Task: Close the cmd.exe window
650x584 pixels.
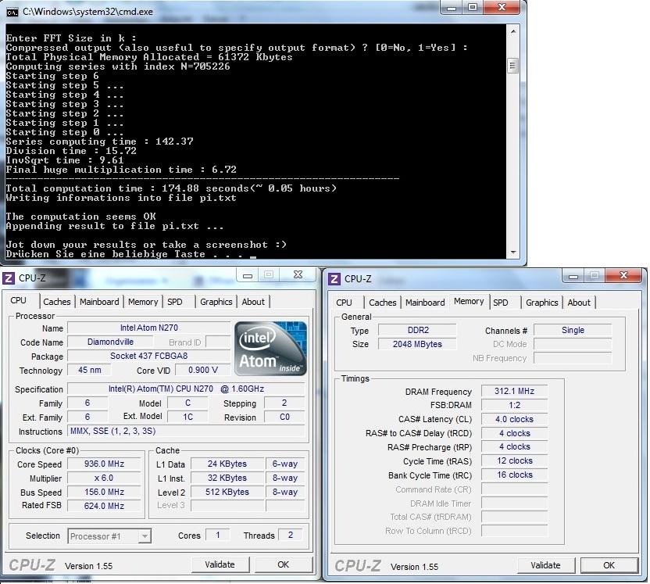Action: tap(502, 8)
